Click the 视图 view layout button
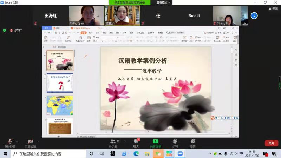 273,9
